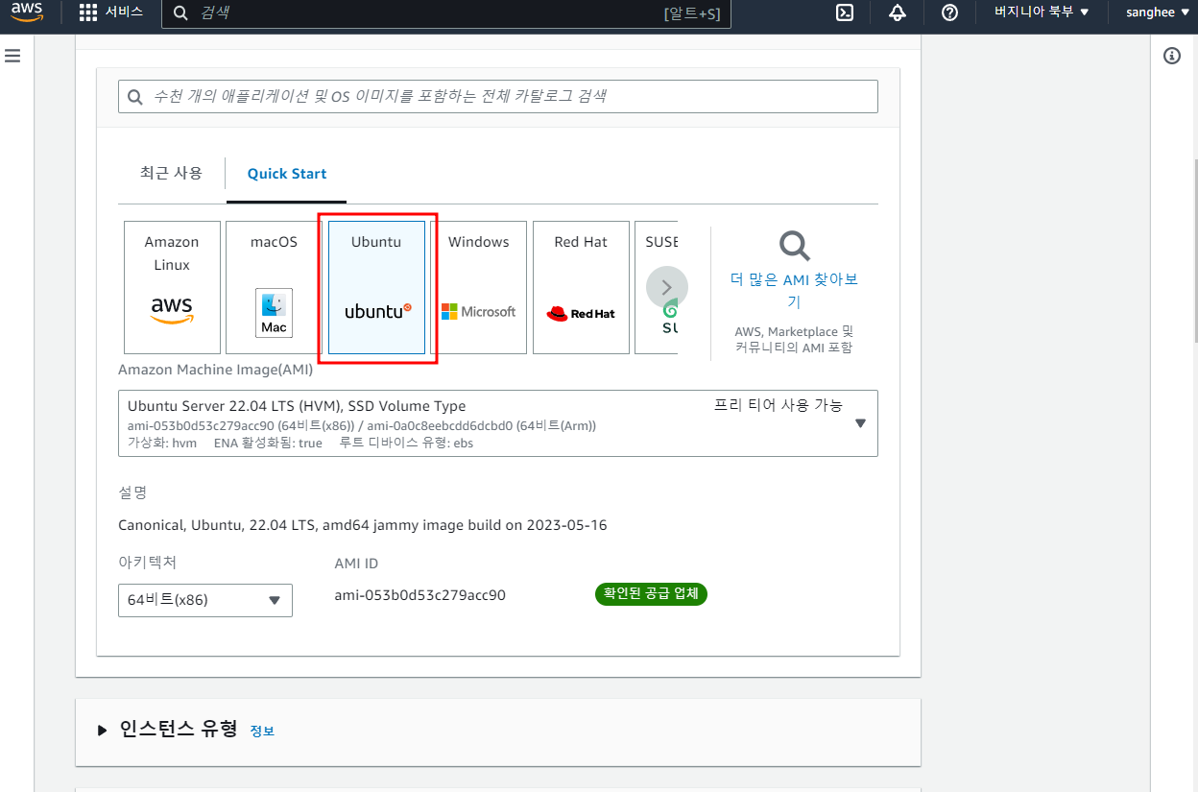This screenshot has width=1198, height=792.
Task: Open the region selector 버지니아 북부
Action: pos(1042,12)
